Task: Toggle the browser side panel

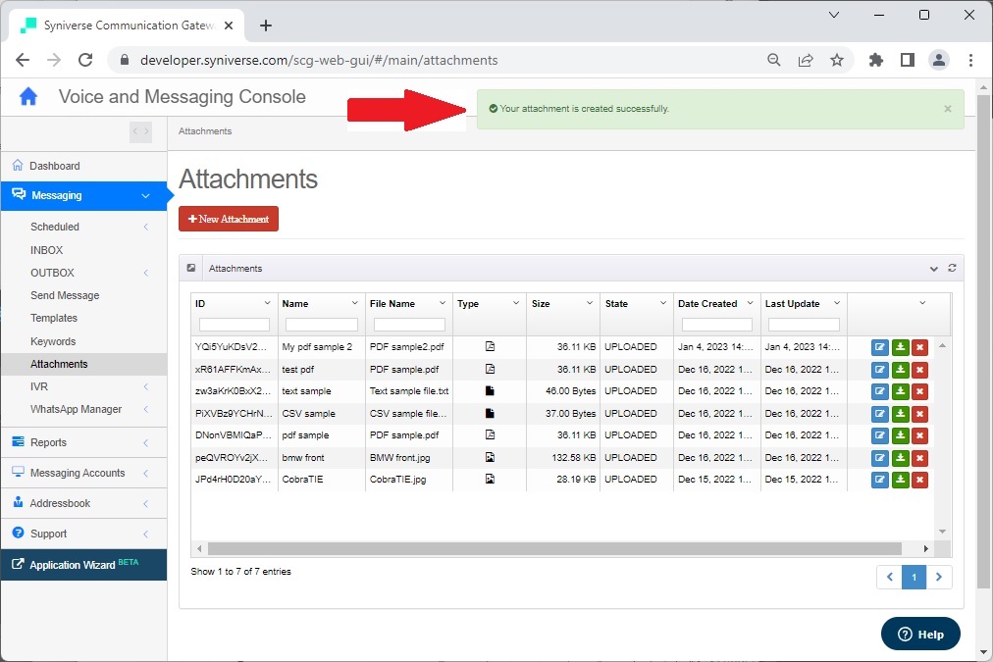Action: pos(908,60)
